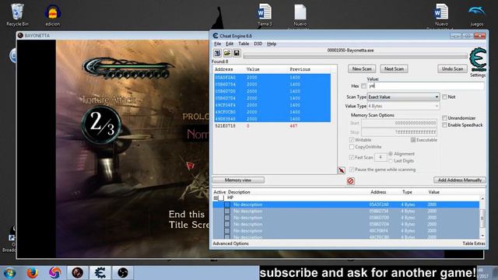Open the Tema 3 Word document icon
The width and height of the screenshot is (498, 280).
tap(265, 15)
